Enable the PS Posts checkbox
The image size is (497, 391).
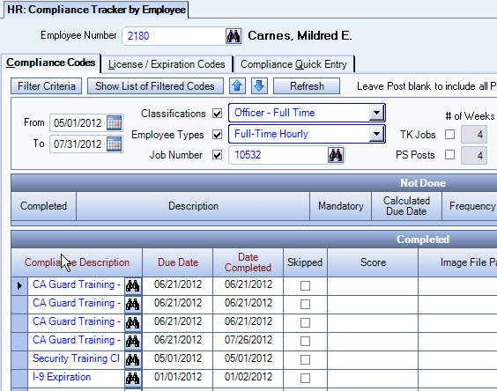coord(449,155)
